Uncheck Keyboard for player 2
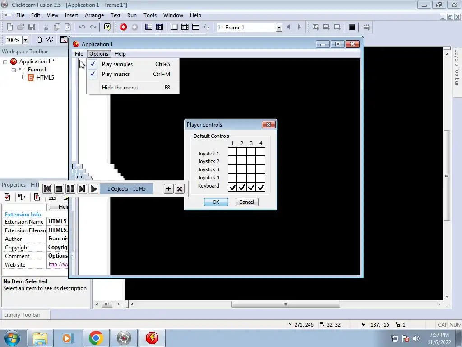Screen dimensions: 462x347 click(x=242, y=187)
